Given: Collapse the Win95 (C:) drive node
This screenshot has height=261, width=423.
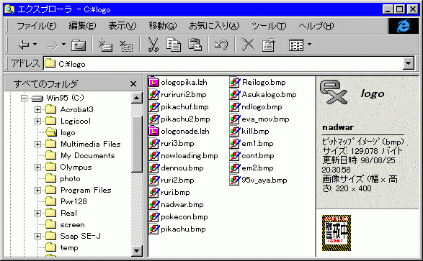Looking at the screenshot, I should click(24, 98).
